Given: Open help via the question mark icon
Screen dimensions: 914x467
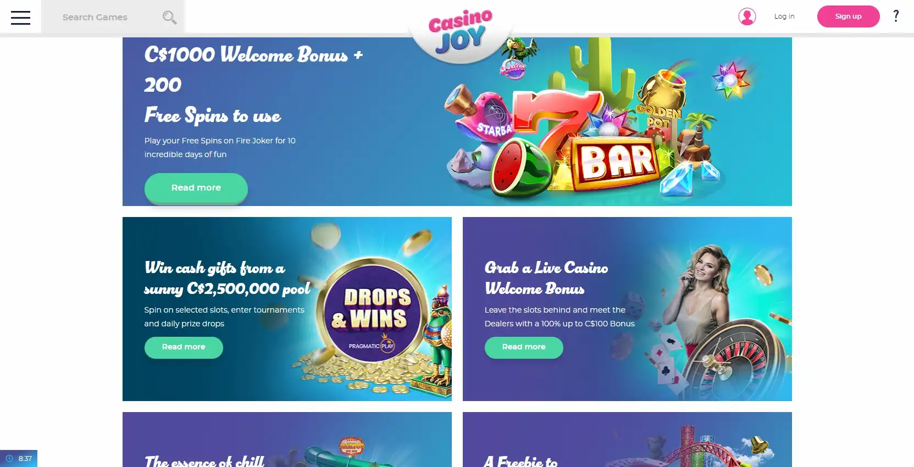Looking at the screenshot, I should (x=896, y=16).
